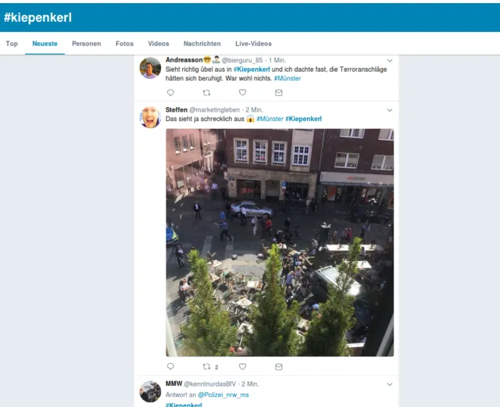Open the @Polizei_nrw_ms mention link
The width and height of the screenshot is (500, 407).
[223, 395]
